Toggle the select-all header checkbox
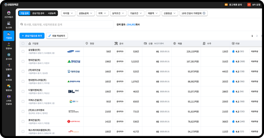 (23, 43)
